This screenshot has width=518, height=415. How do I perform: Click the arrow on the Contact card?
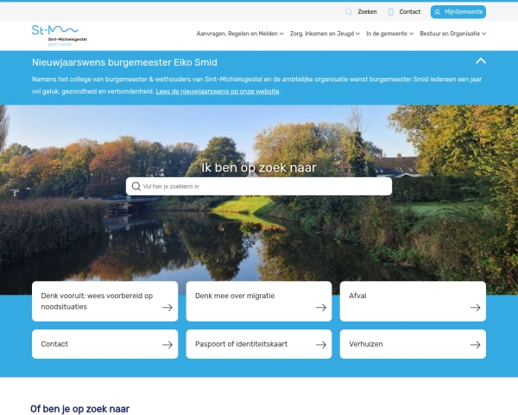pyautogui.click(x=167, y=345)
